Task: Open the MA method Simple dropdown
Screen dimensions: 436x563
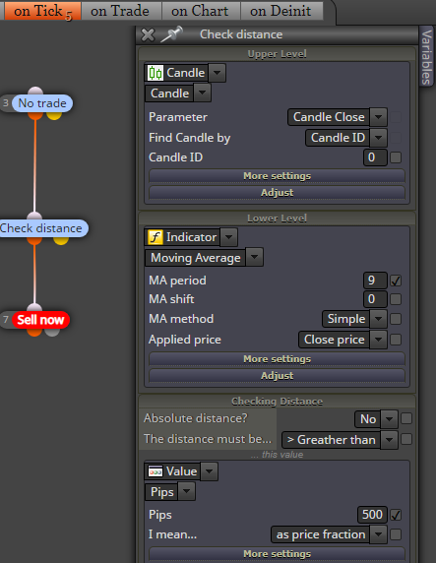Action: [378, 319]
